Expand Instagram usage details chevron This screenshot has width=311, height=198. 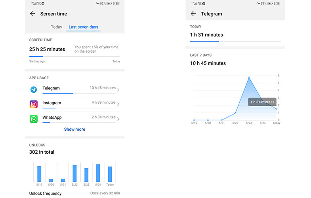118,104
